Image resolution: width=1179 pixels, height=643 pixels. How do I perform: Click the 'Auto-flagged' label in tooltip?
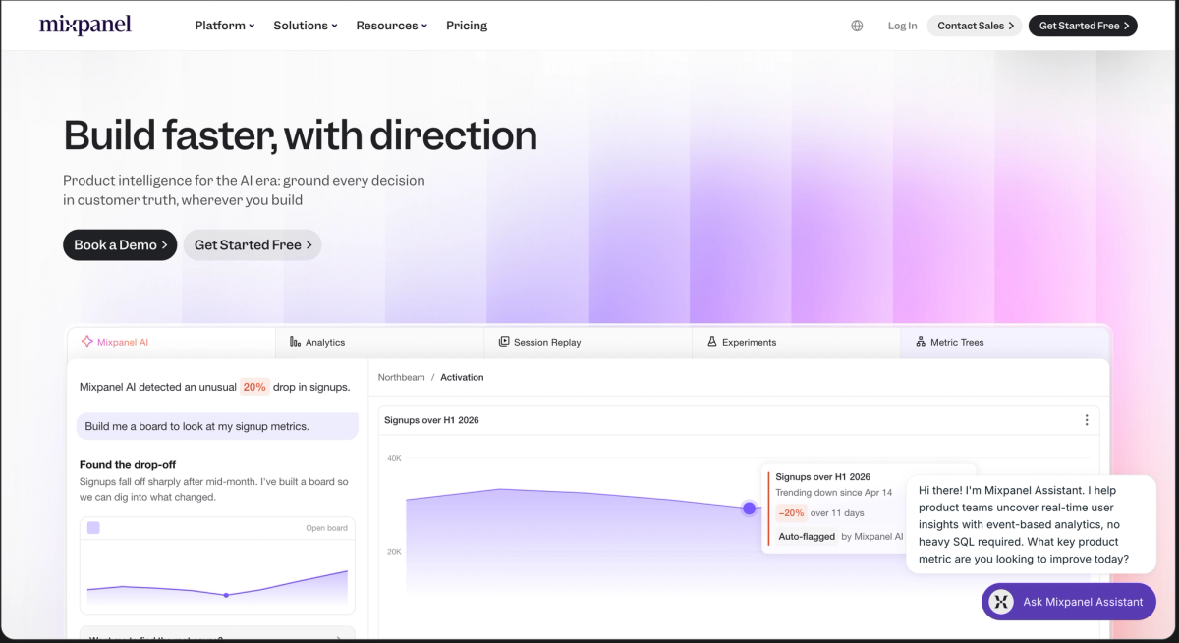click(807, 537)
